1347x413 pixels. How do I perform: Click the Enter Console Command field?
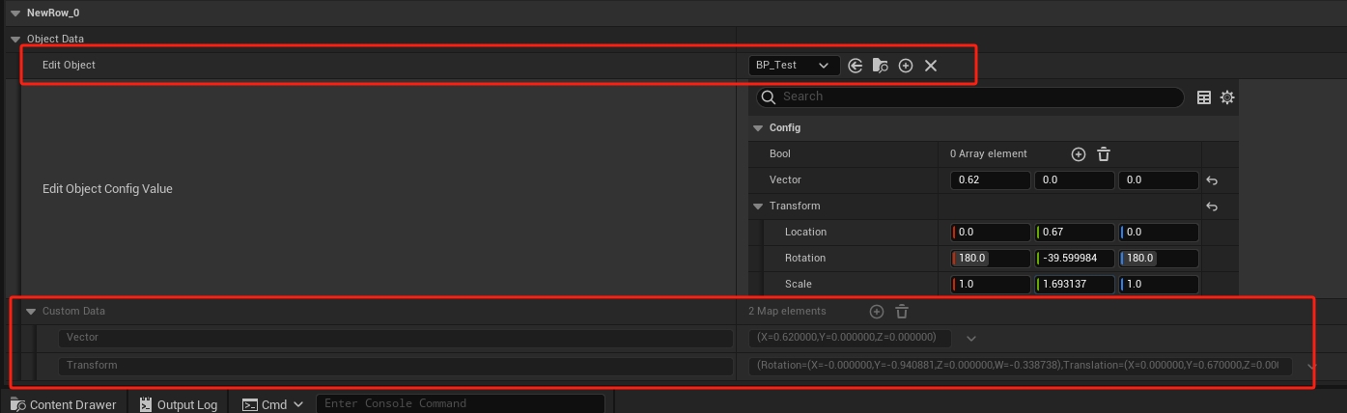click(x=460, y=403)
